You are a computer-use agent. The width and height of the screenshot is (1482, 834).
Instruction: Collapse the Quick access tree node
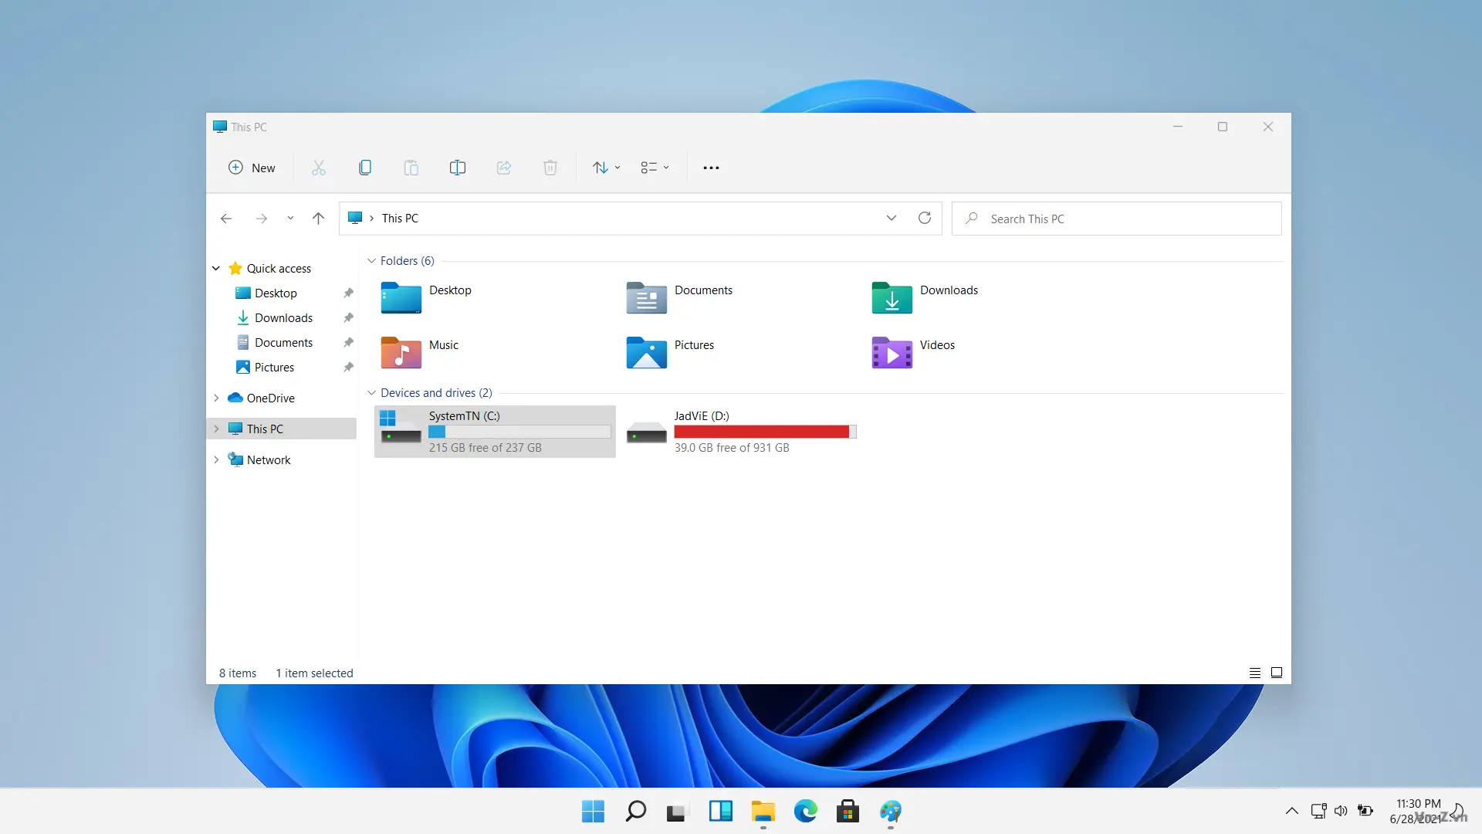pyautogui.click(x=216, y=269)
